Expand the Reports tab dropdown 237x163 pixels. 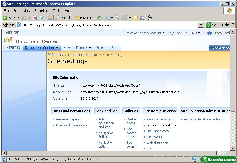click(90, 48)
